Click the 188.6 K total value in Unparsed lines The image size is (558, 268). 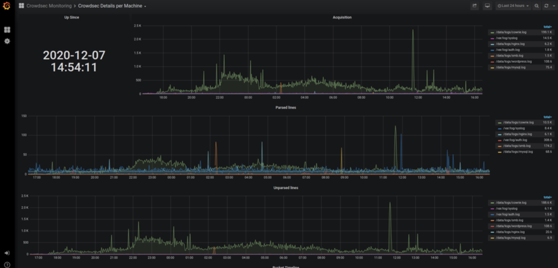click(x=546, y=203)
